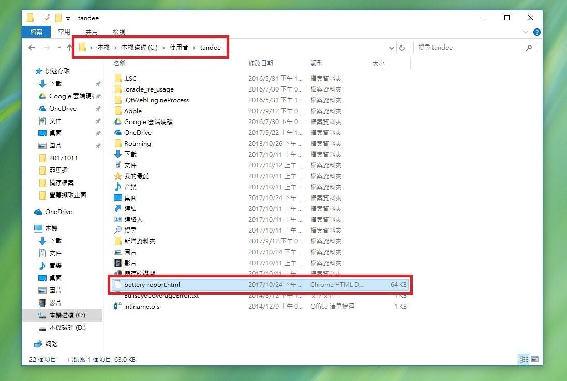Open 亞馬遜 folder in navigation pane
Screen dimensions: 567x381
58,170
